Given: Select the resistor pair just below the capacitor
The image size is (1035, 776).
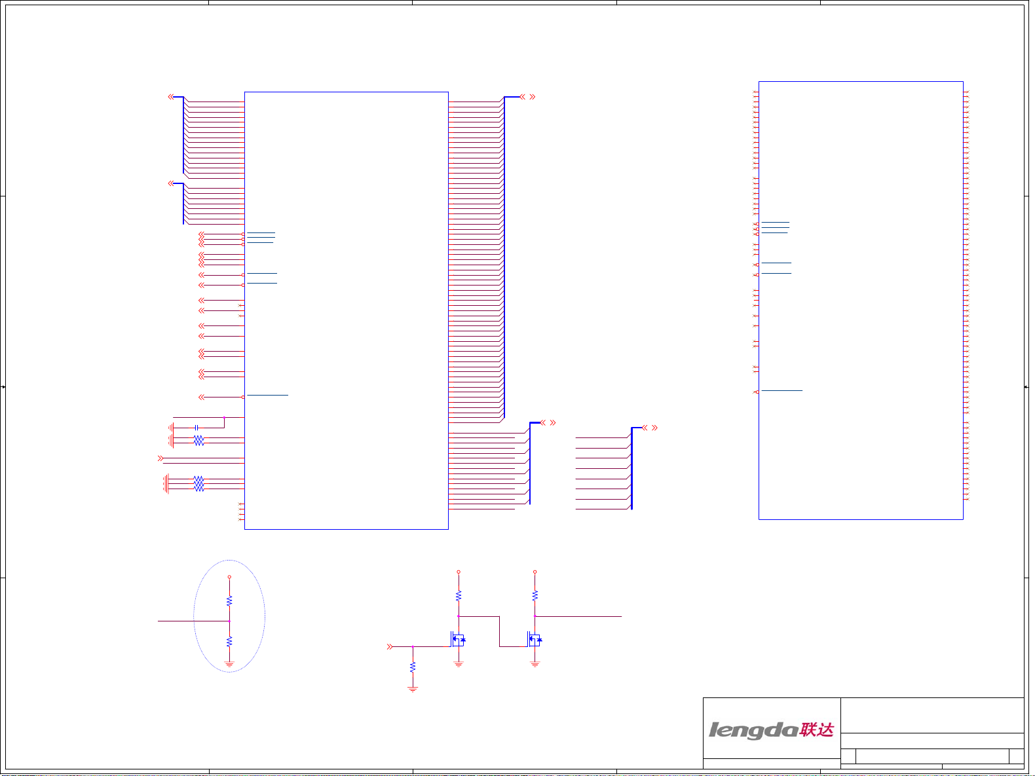Looking at the screenshot, I should (x=198, y=441).
